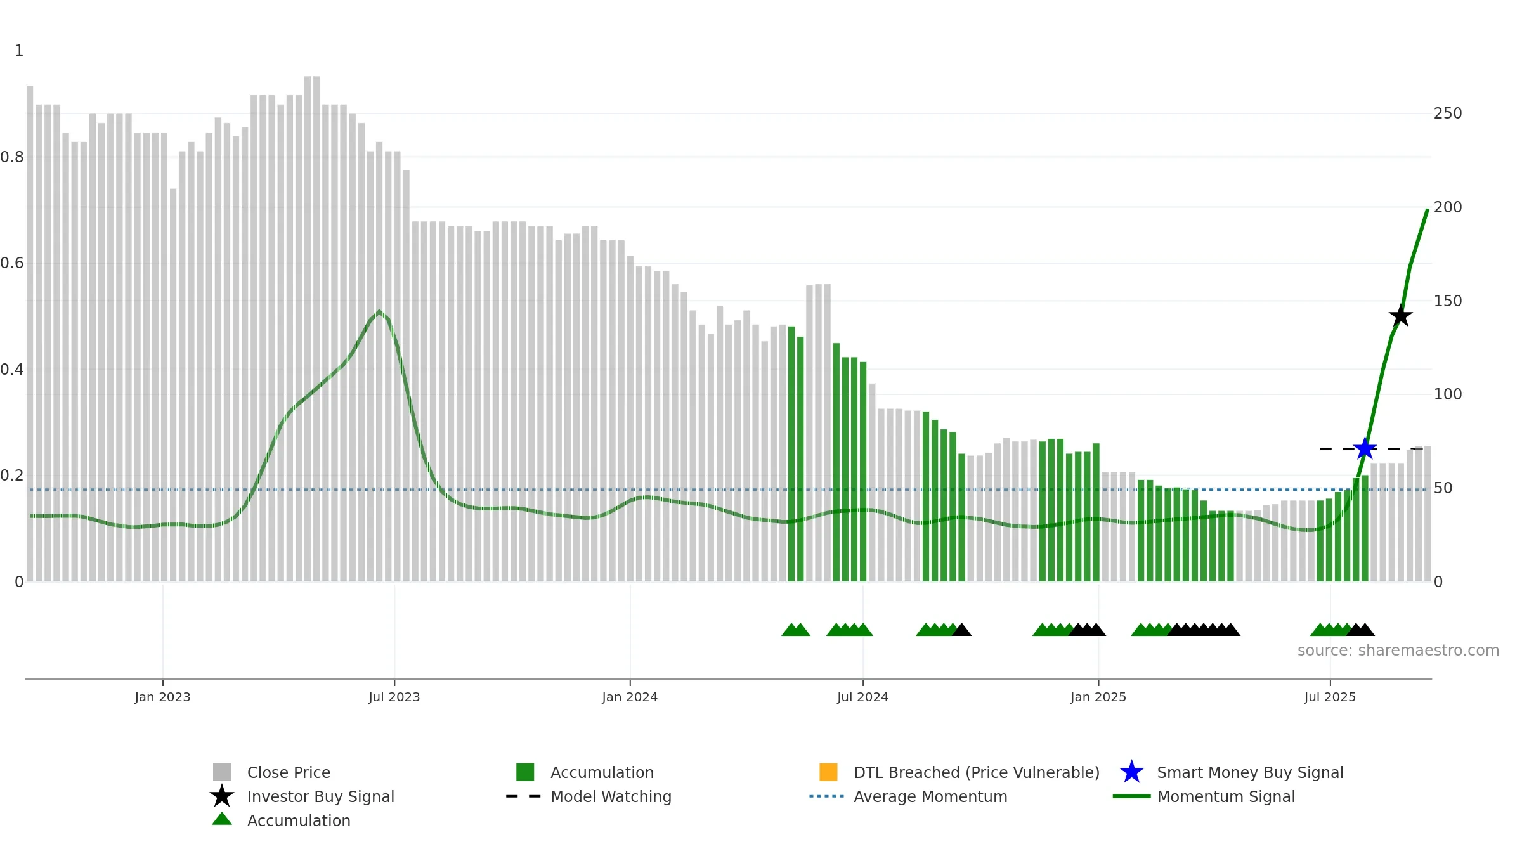This screenshot has width=1522, height=856.
Task: Click the black star legend icon
Action: click(222, 796)
